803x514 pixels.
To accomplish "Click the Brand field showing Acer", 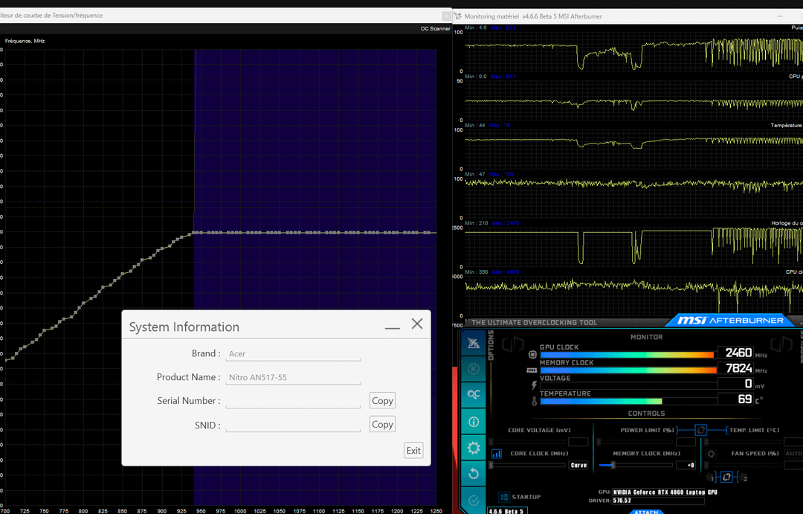I will (x=293, y=353).
